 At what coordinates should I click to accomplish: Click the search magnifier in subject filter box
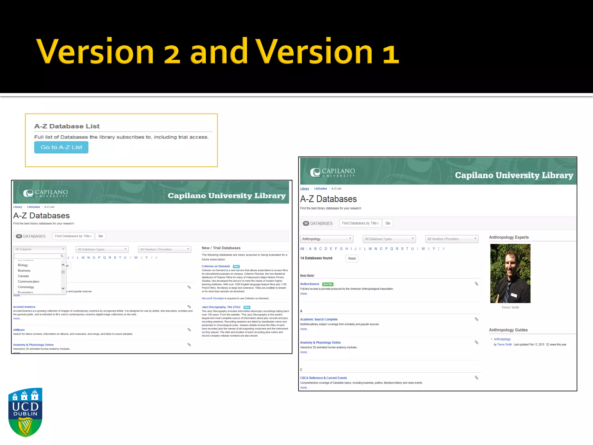62,256
